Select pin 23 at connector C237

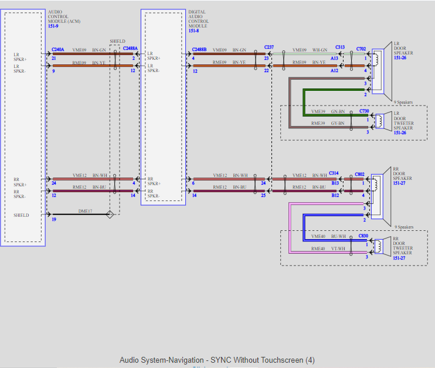point(266,58)
